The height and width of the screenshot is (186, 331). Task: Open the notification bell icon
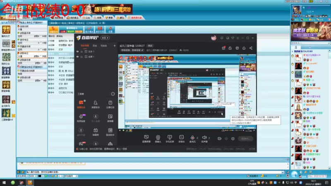point(244,48)
